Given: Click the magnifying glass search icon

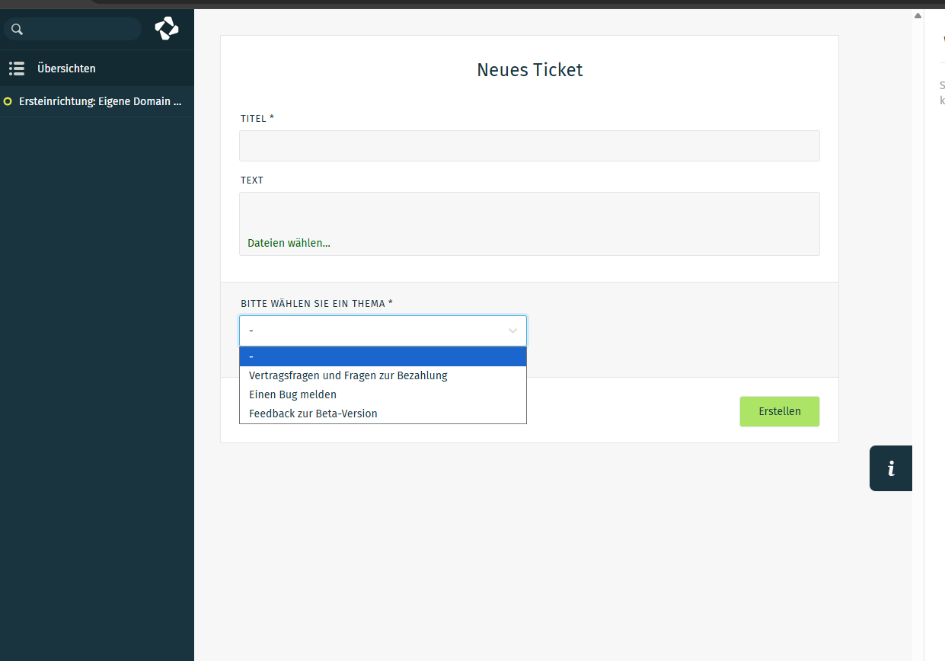Looking at the screenshot, I should 17,30.
